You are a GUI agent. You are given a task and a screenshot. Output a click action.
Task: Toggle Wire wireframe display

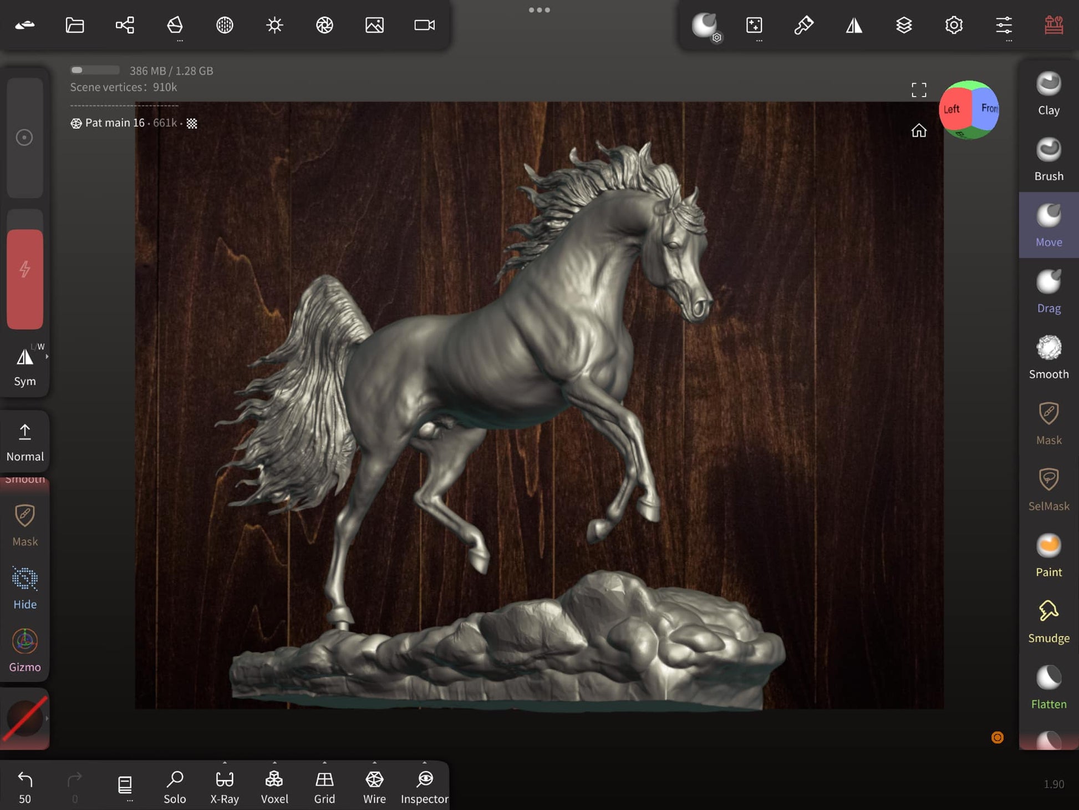pyautogui.click(x=374, y=786)
